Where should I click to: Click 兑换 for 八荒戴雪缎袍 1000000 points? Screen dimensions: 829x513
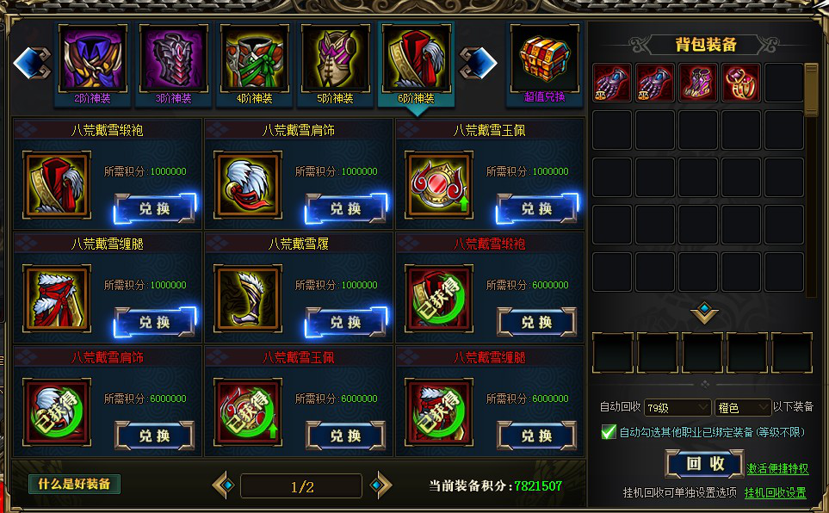coord(154,208)
